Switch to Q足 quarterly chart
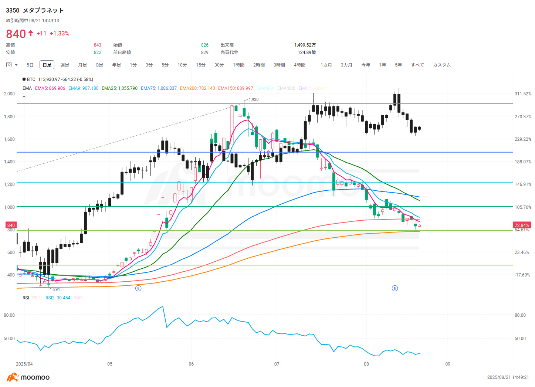Viewport: 535px width, 387px height. [99, 65]
